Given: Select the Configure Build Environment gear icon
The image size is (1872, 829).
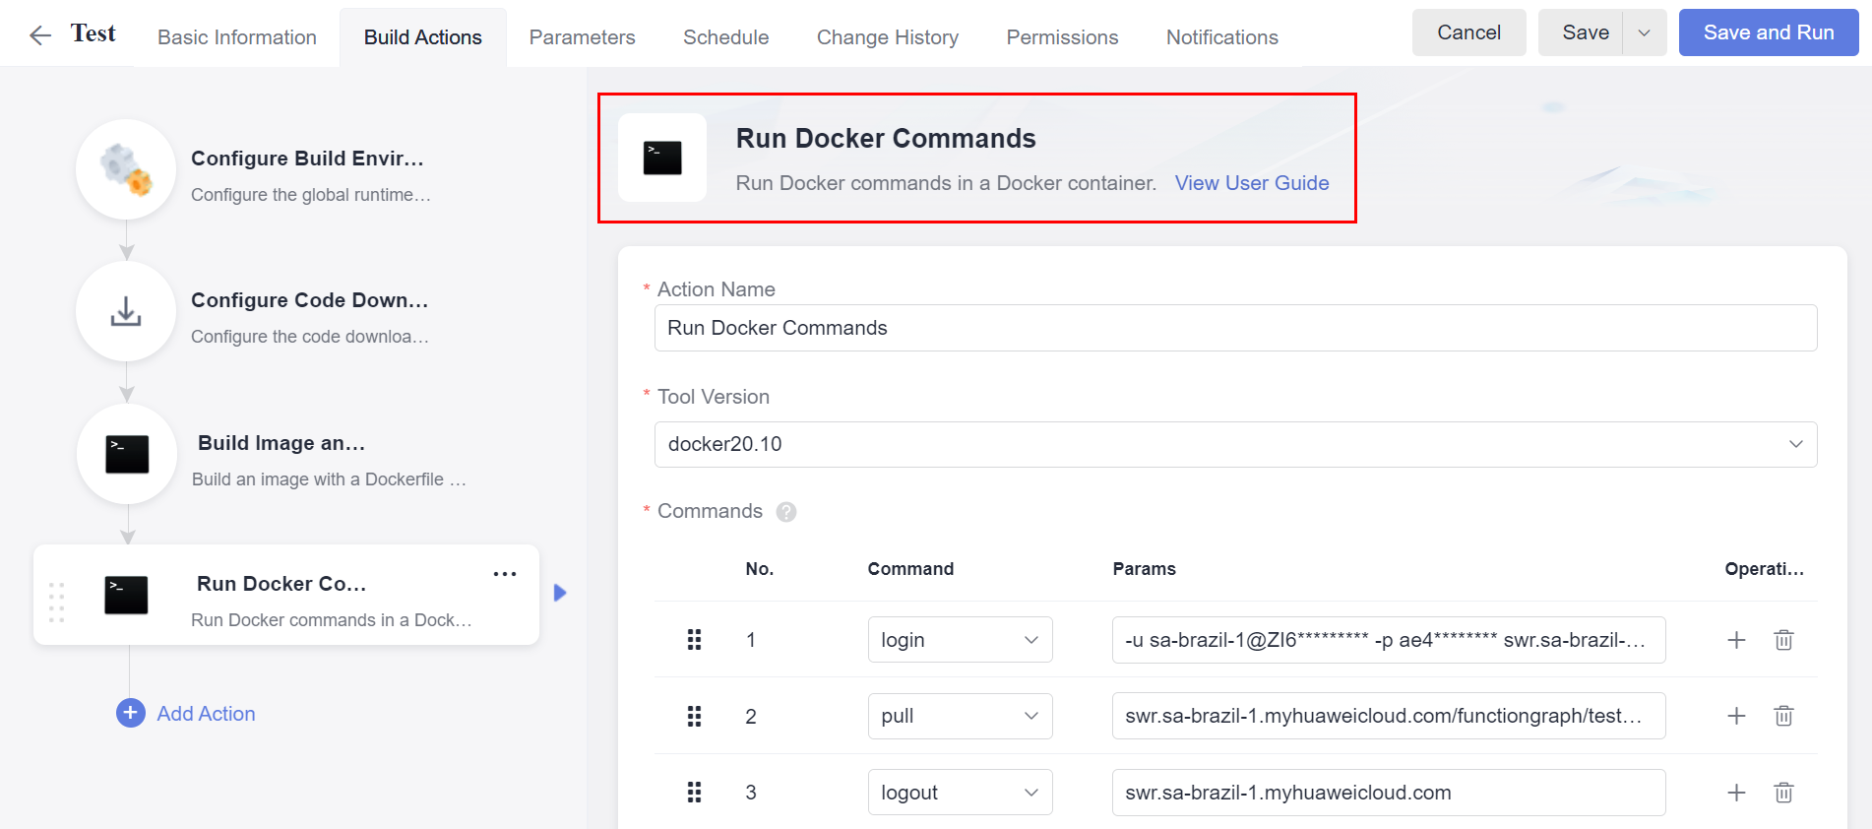Looking at the screenshot, I should point(126,169).
